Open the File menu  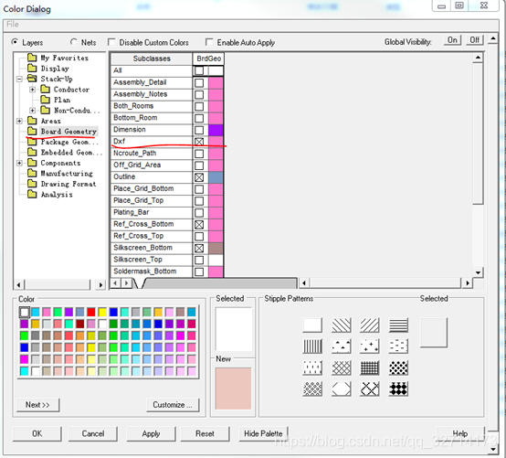click(x=13, y=24)
